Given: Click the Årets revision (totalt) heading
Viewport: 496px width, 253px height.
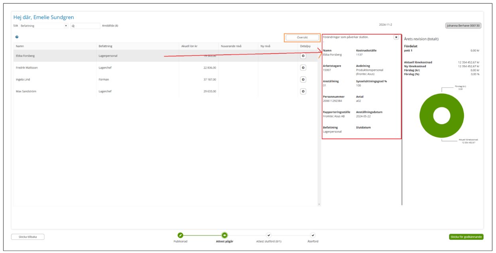Looking at the screenshot, I should [421, 39].
